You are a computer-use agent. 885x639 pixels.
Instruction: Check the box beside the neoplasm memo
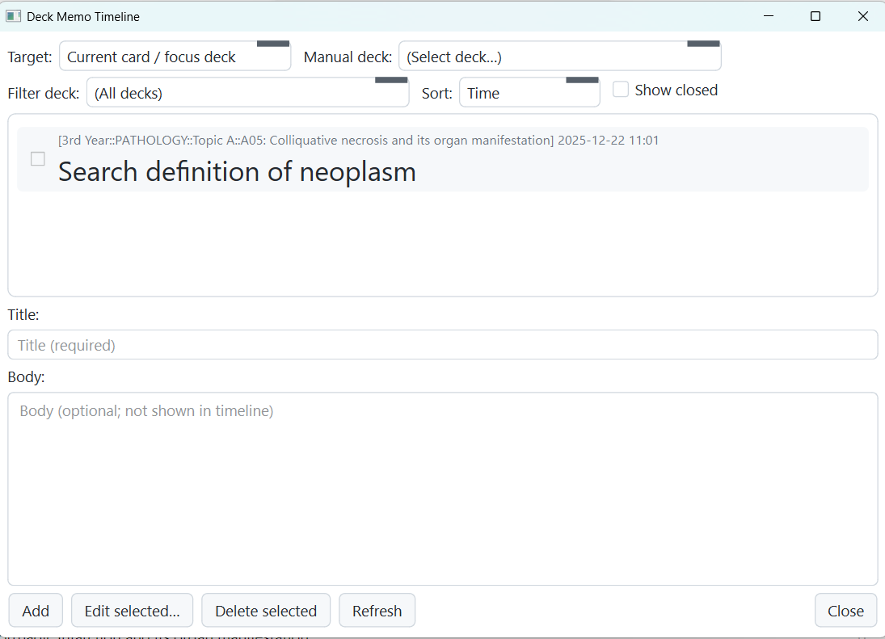pyautogui.click(x=38, y=159)
